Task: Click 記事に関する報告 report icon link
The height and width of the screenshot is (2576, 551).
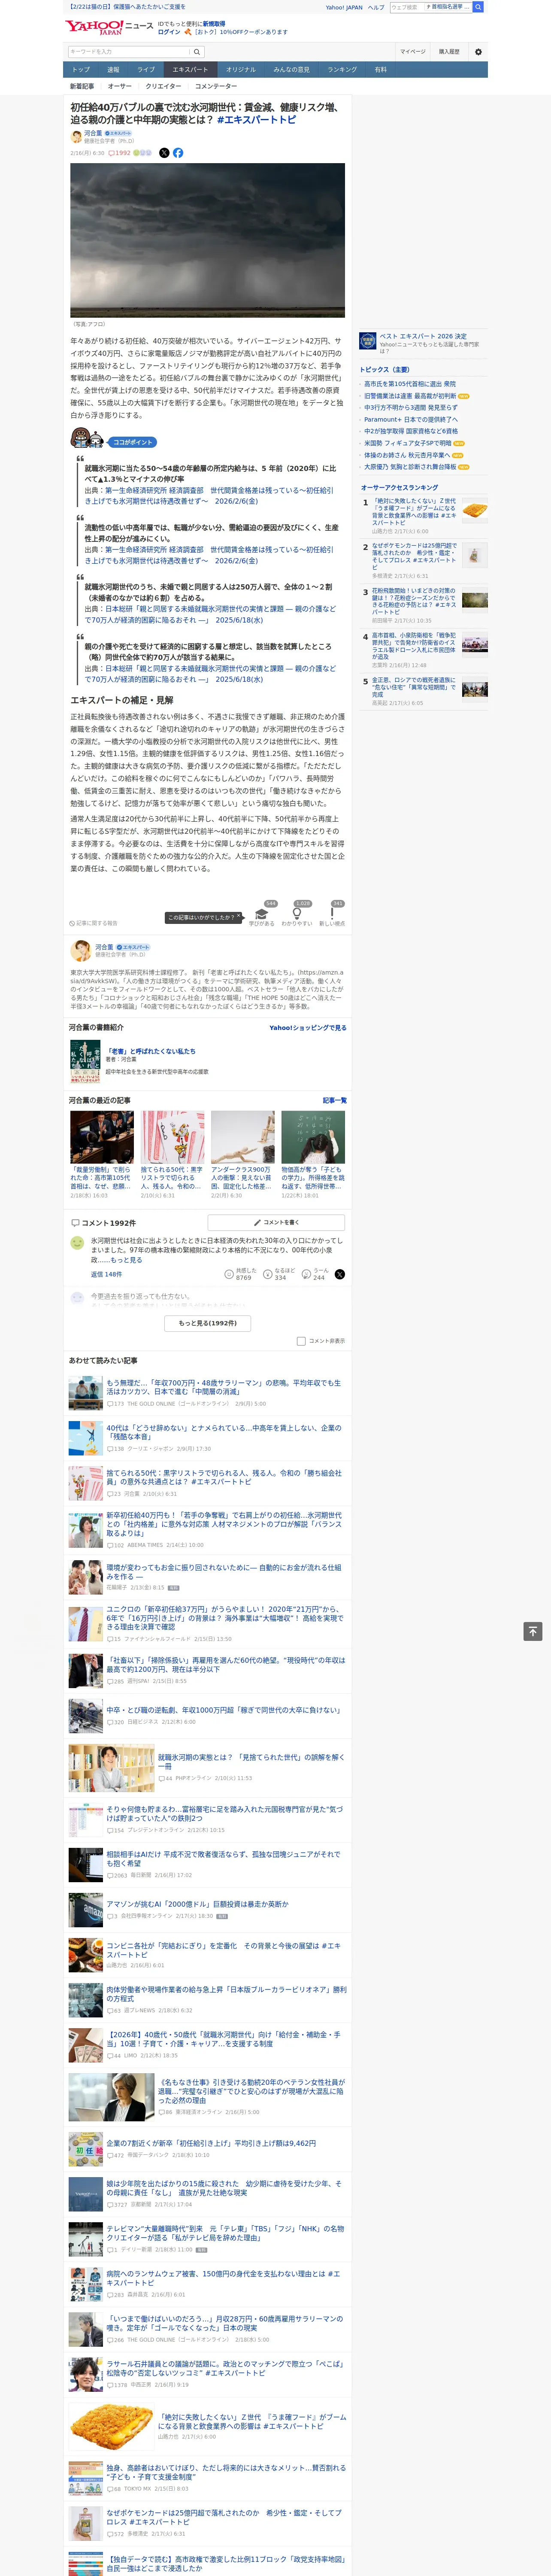Action: pyautogui.click(x=93, y=923)
